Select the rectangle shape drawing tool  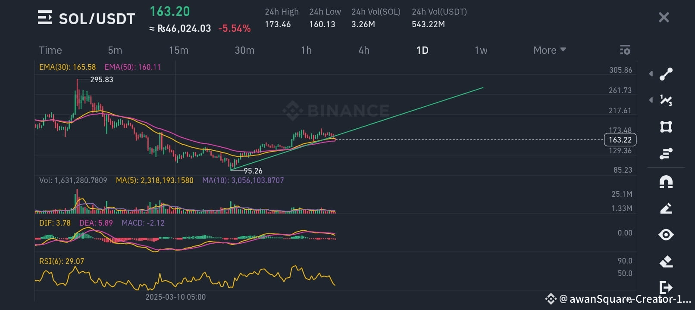(x=666, y=127)
